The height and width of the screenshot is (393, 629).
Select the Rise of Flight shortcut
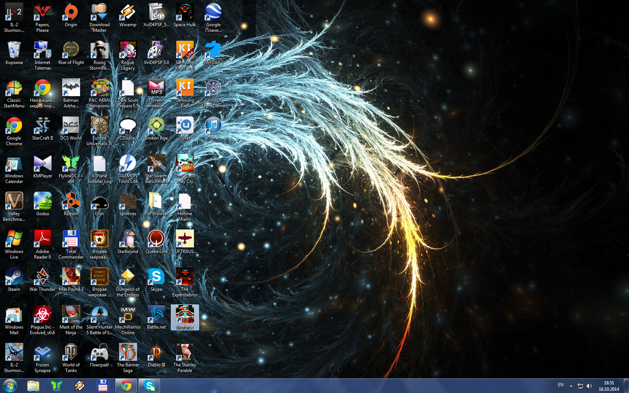[x=71, y=53]
